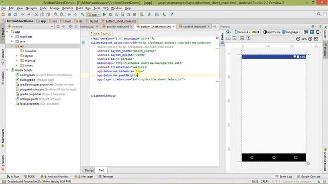
Task: Expand the mipmap folder
Action: tap(17, 60)
